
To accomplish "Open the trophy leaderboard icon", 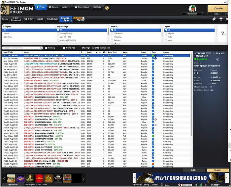I will [x=221, y=19].
